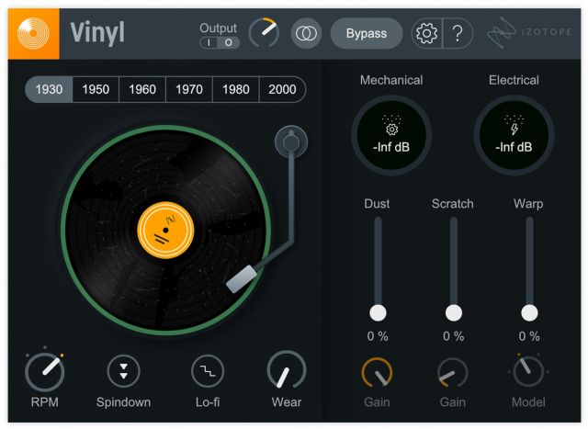Image resolution: width=588 pixels, height=429 pixels.
Task: Select the 1930 era tab
Action: [49, 89]
